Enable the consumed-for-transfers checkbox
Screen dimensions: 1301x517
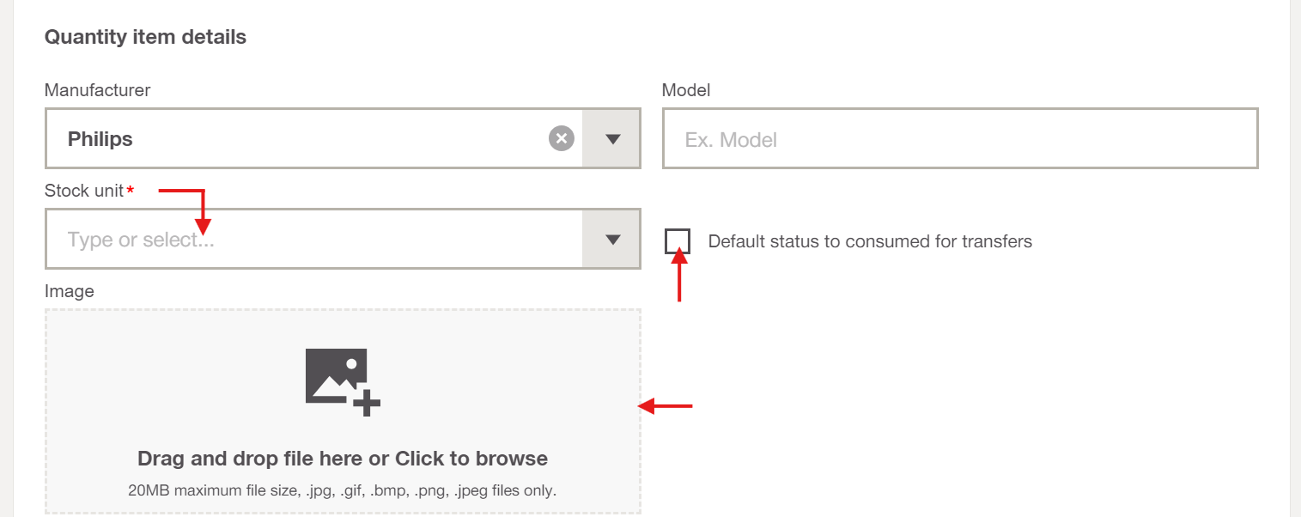(678, 241)
